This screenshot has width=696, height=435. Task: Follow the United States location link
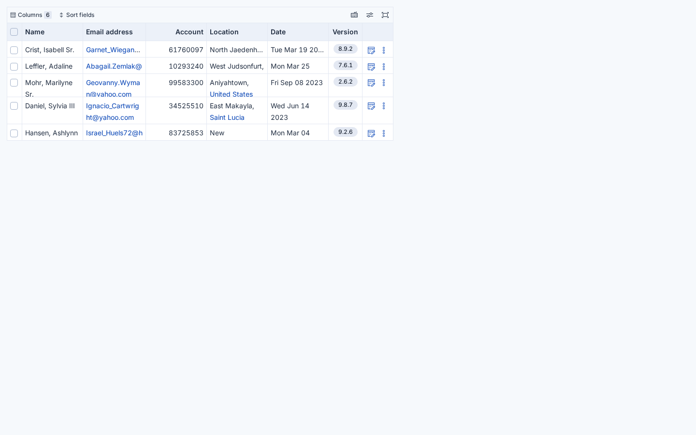231,94
